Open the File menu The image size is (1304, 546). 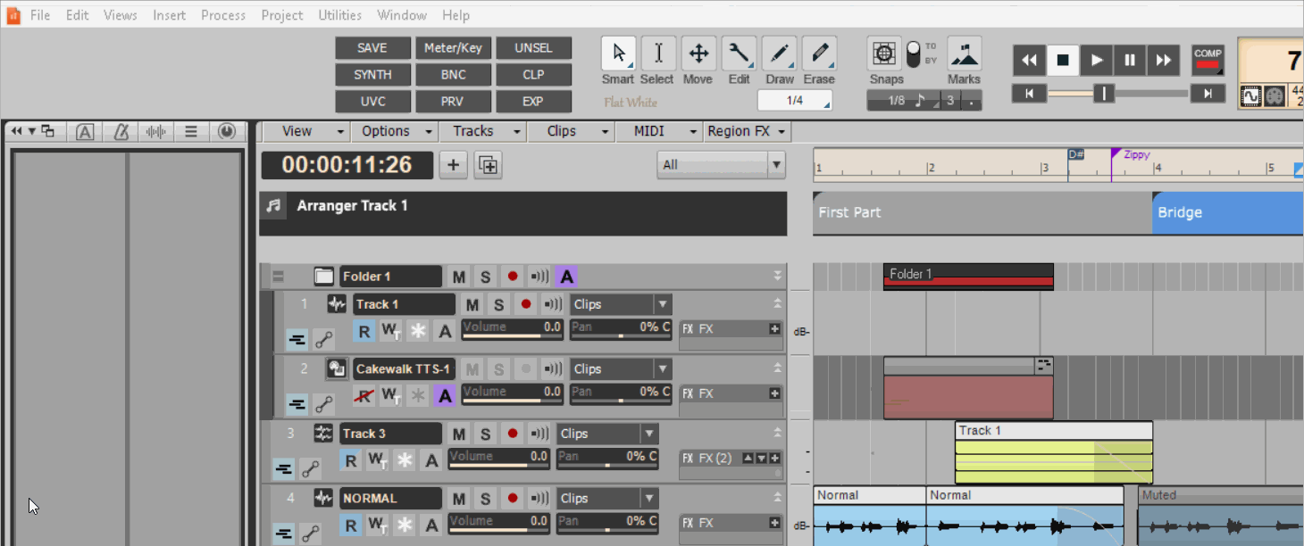point(40,15)
